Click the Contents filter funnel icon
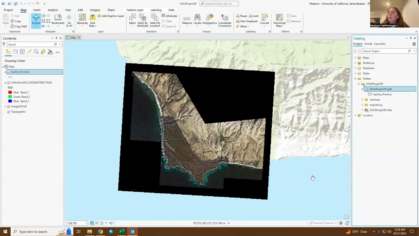This screenshot has height=236, width=419. pyautogui.click(x=4, y=44)
